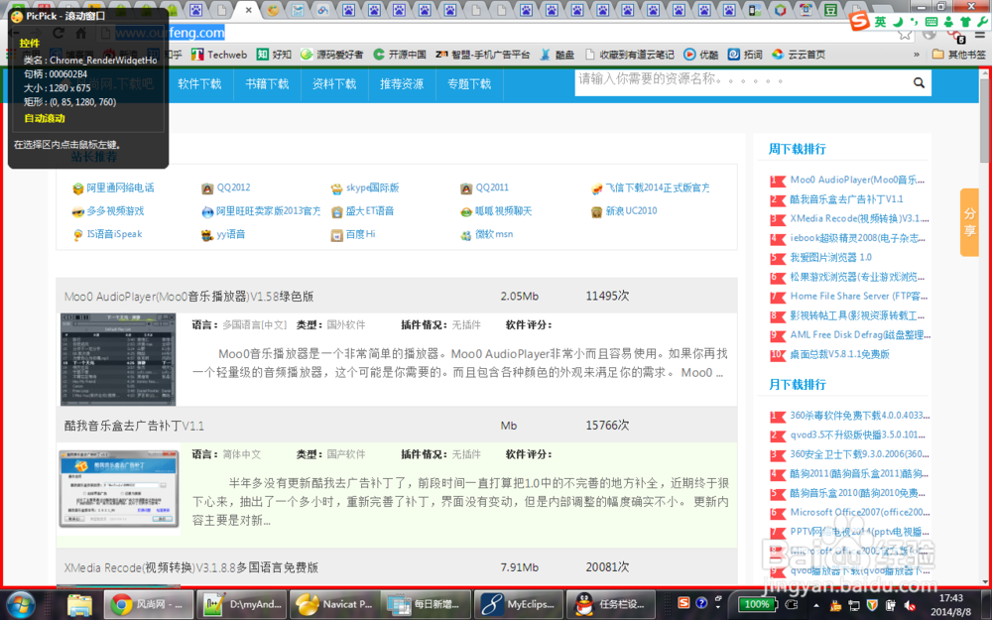Click the 新浪UC2010 icon
This screenshot has height=620, width=992.
pyautogui.click(x=596, y=212)
